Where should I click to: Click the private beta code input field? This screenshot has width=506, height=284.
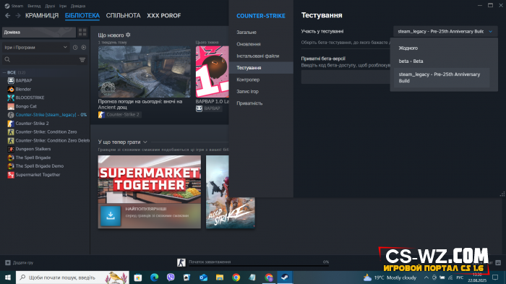click(346, 77)
